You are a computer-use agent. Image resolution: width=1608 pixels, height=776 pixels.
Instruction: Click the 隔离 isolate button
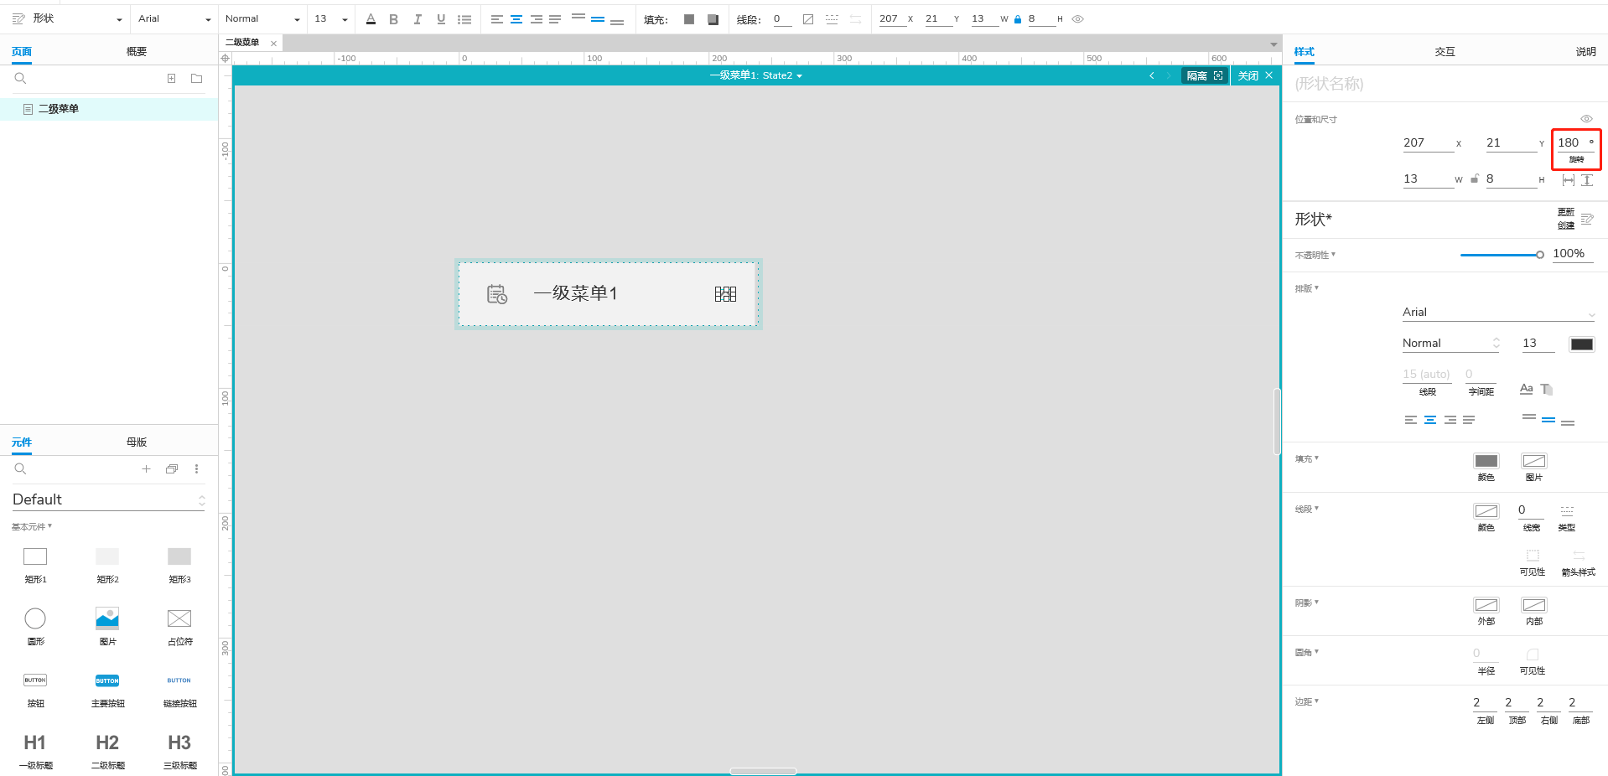click(1205, 75)
